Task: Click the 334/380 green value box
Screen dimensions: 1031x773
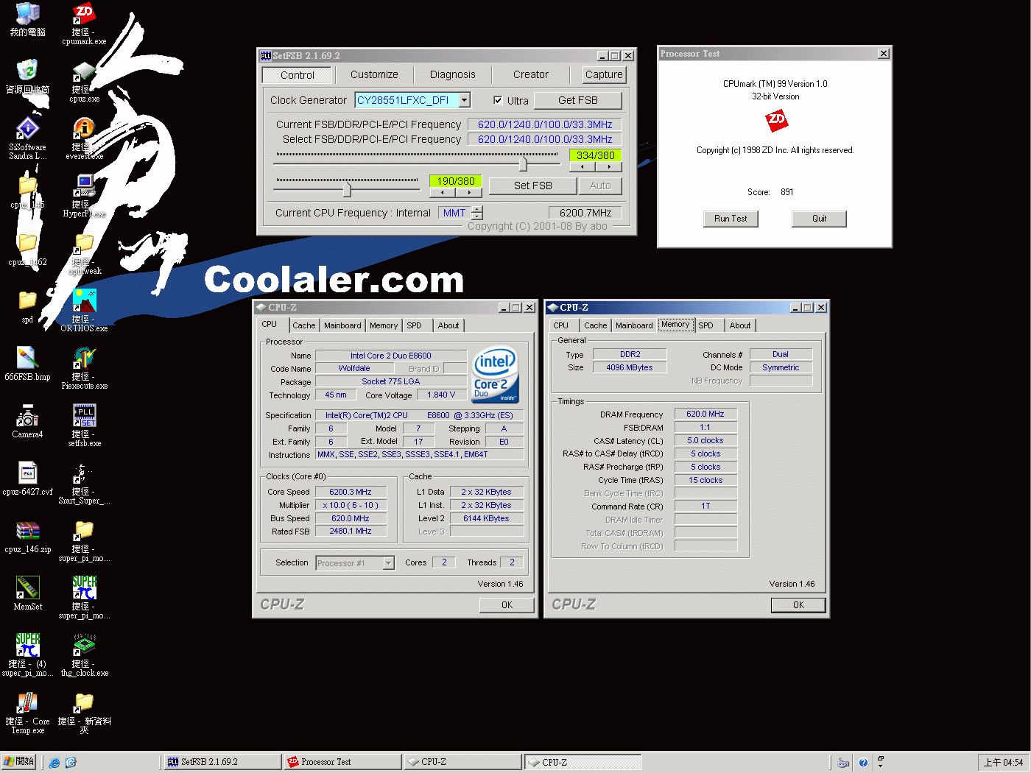Action: coord(595,155)
